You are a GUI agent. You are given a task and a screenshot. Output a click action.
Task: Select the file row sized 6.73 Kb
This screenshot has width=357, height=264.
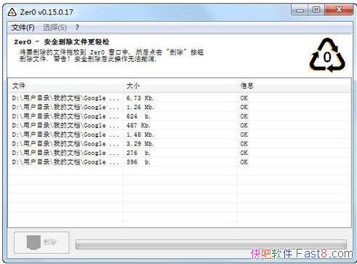click(x=180, y=98)
